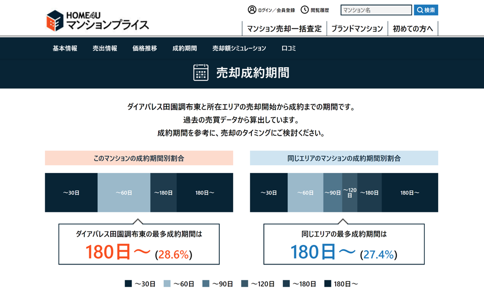Click the login user profile icon

(252, 10)
